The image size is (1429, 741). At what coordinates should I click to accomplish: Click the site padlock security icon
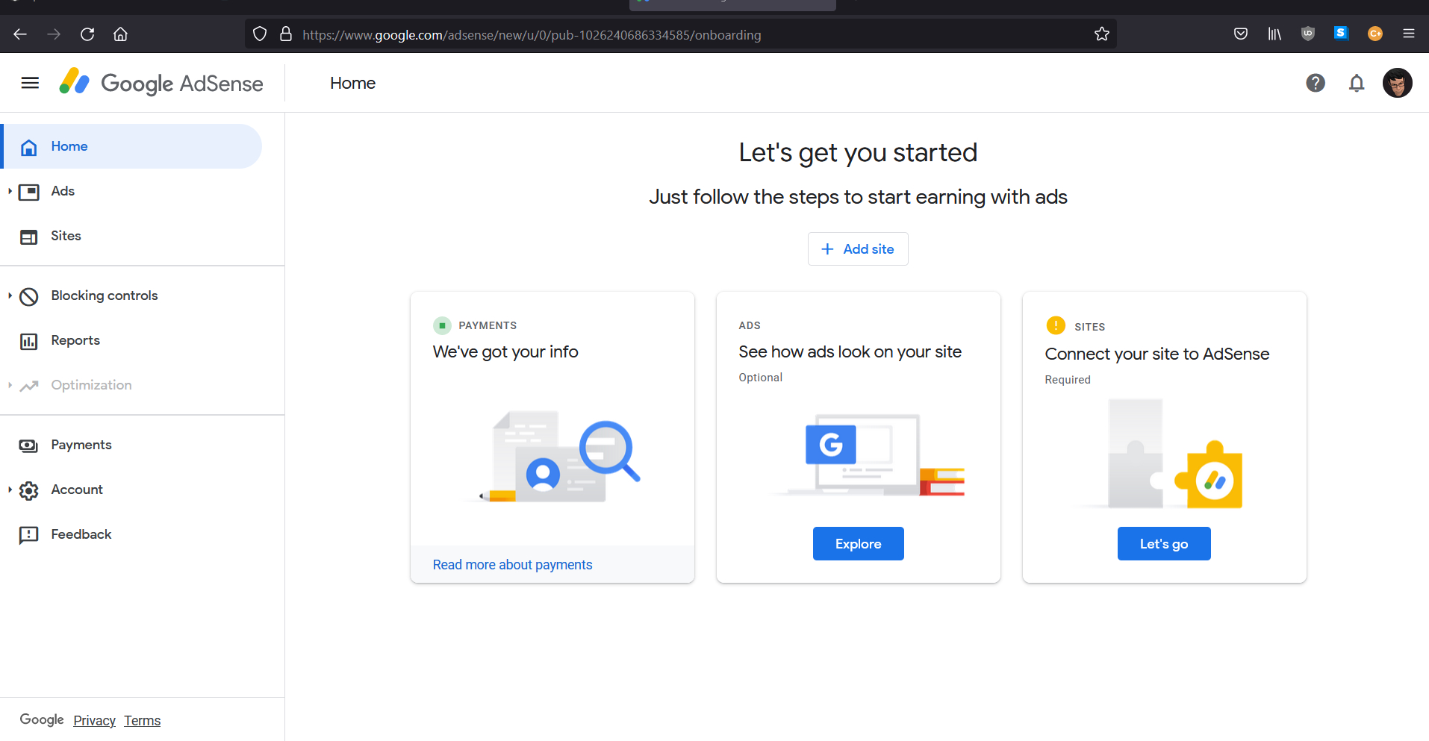(x=286, y=34)
